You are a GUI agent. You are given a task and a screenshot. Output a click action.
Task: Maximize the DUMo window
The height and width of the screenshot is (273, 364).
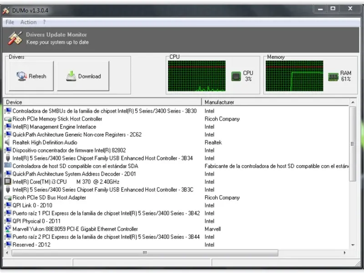[x=333, y=9]
